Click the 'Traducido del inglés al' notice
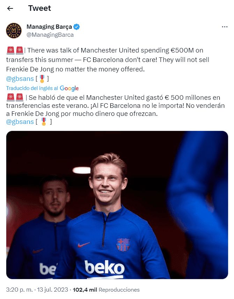Image resolution: width=234 pixels, height=299 pixels. click(32, 88)
